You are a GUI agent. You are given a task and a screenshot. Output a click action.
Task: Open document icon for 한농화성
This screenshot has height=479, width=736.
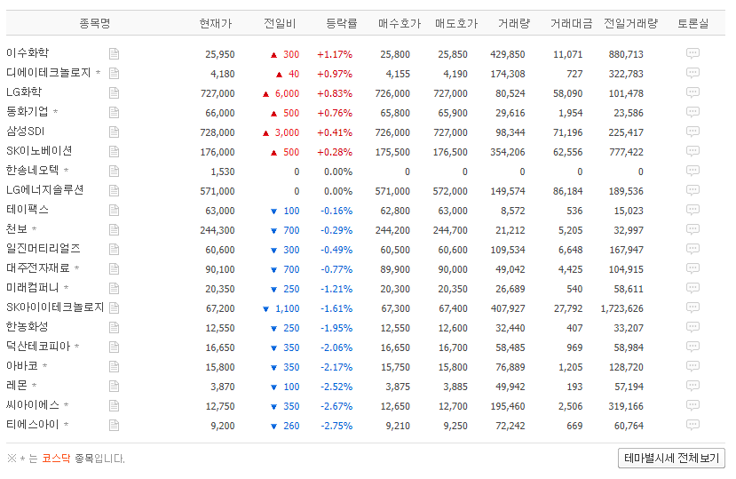coord(114,328)
